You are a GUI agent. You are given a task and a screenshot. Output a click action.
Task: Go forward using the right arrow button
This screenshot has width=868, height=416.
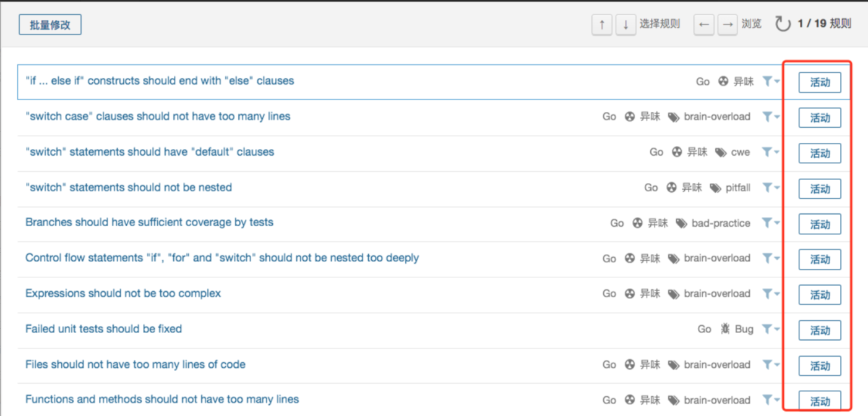728,25
